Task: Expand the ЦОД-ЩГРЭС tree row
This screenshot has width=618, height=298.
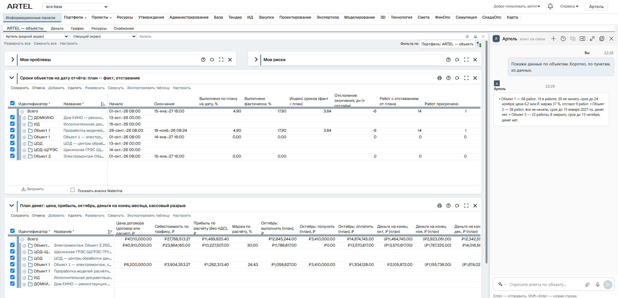Action: (24, 150)
